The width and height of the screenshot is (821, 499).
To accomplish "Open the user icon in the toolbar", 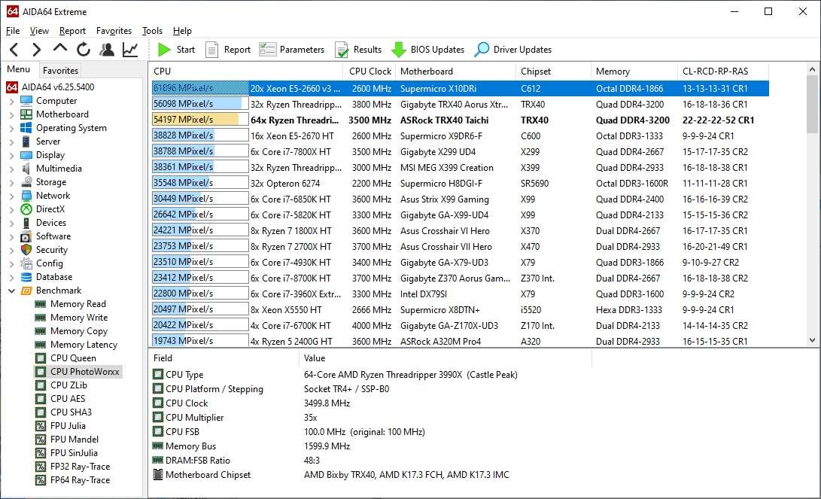I will (107, 50).
